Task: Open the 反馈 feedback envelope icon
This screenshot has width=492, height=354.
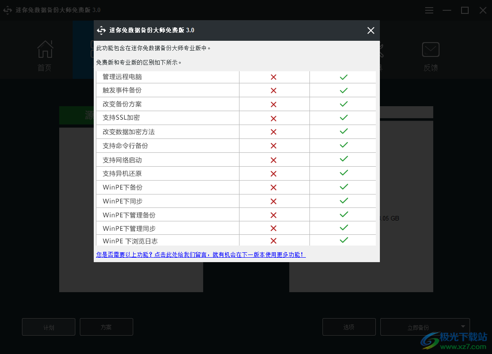Action: (430, 49)
